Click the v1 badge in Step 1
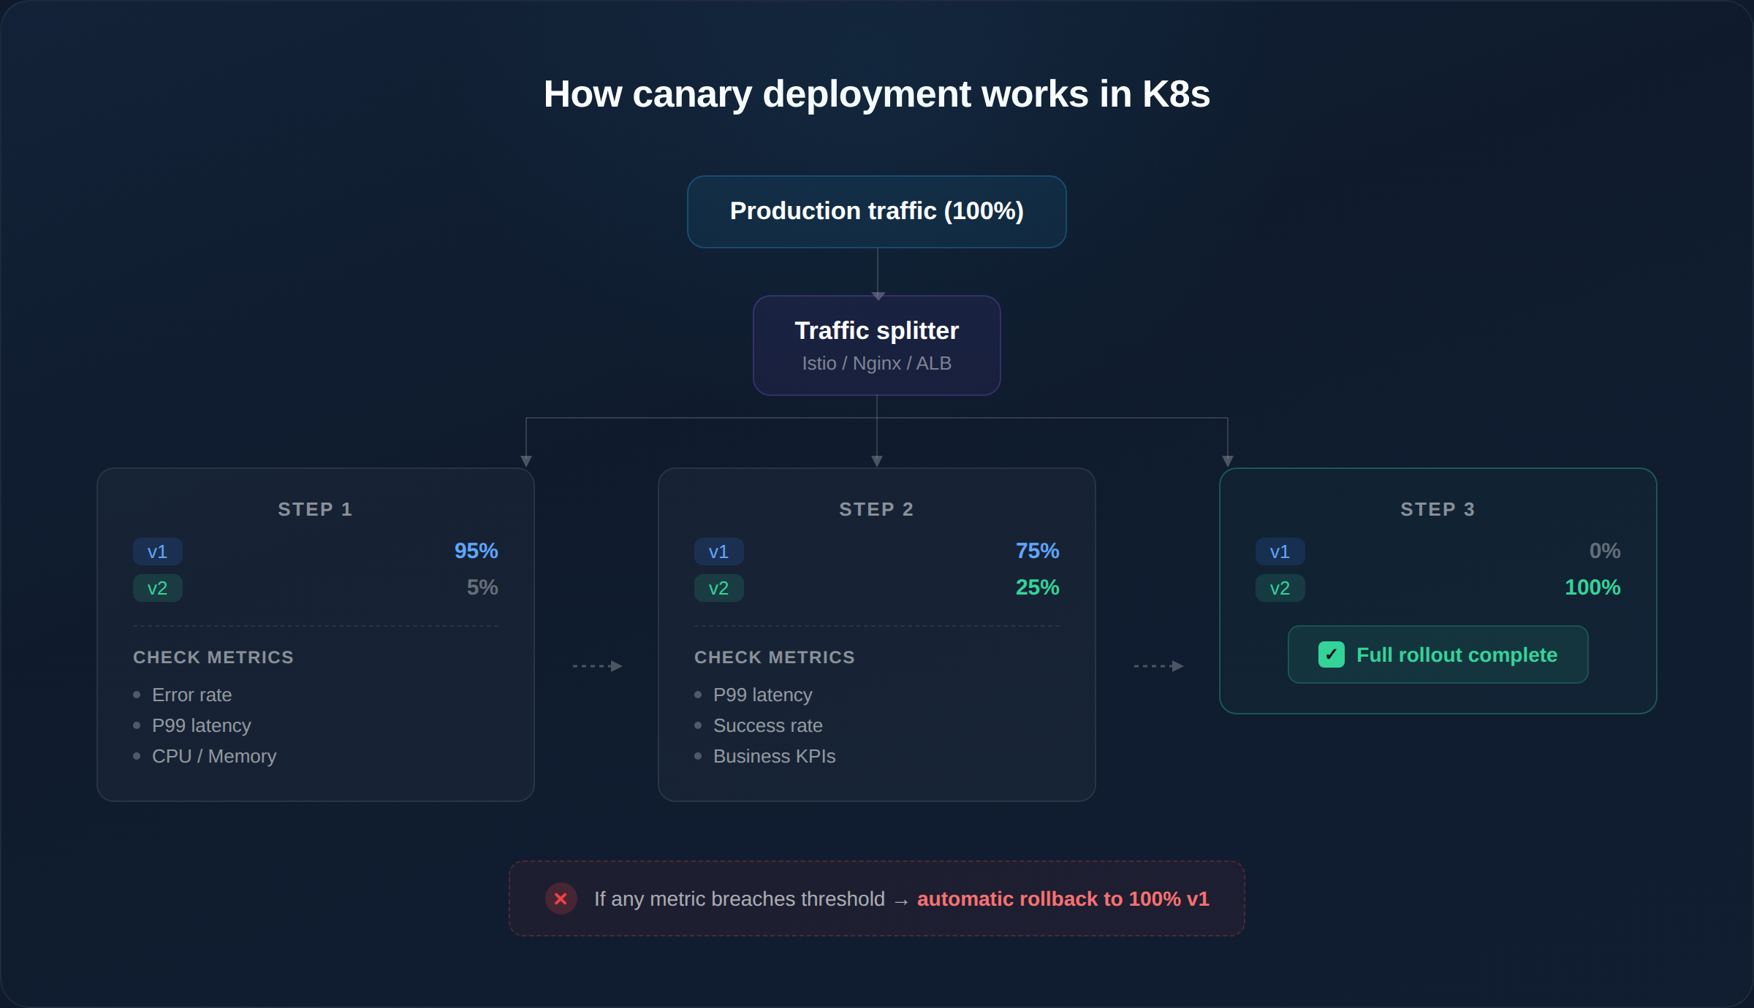Viewport: 1754px width, 1008px height. click(x=157, y=551)
